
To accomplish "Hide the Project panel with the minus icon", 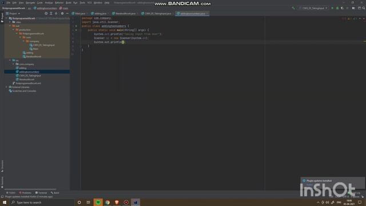I will pos(67,14).
